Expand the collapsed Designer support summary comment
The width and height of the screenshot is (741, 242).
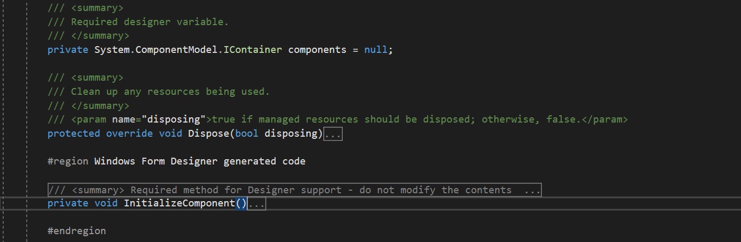294,190
